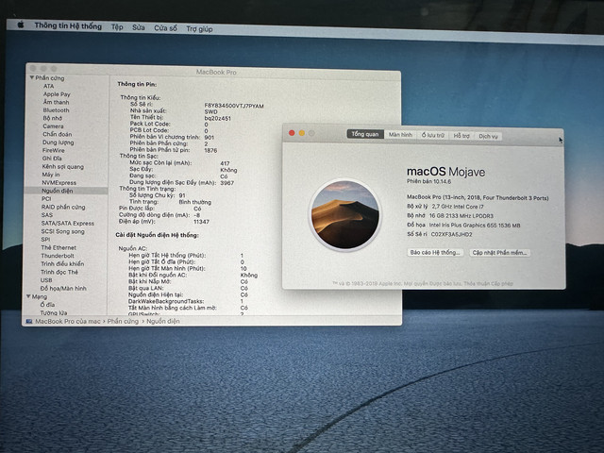Close the About This Mac window

292,133
